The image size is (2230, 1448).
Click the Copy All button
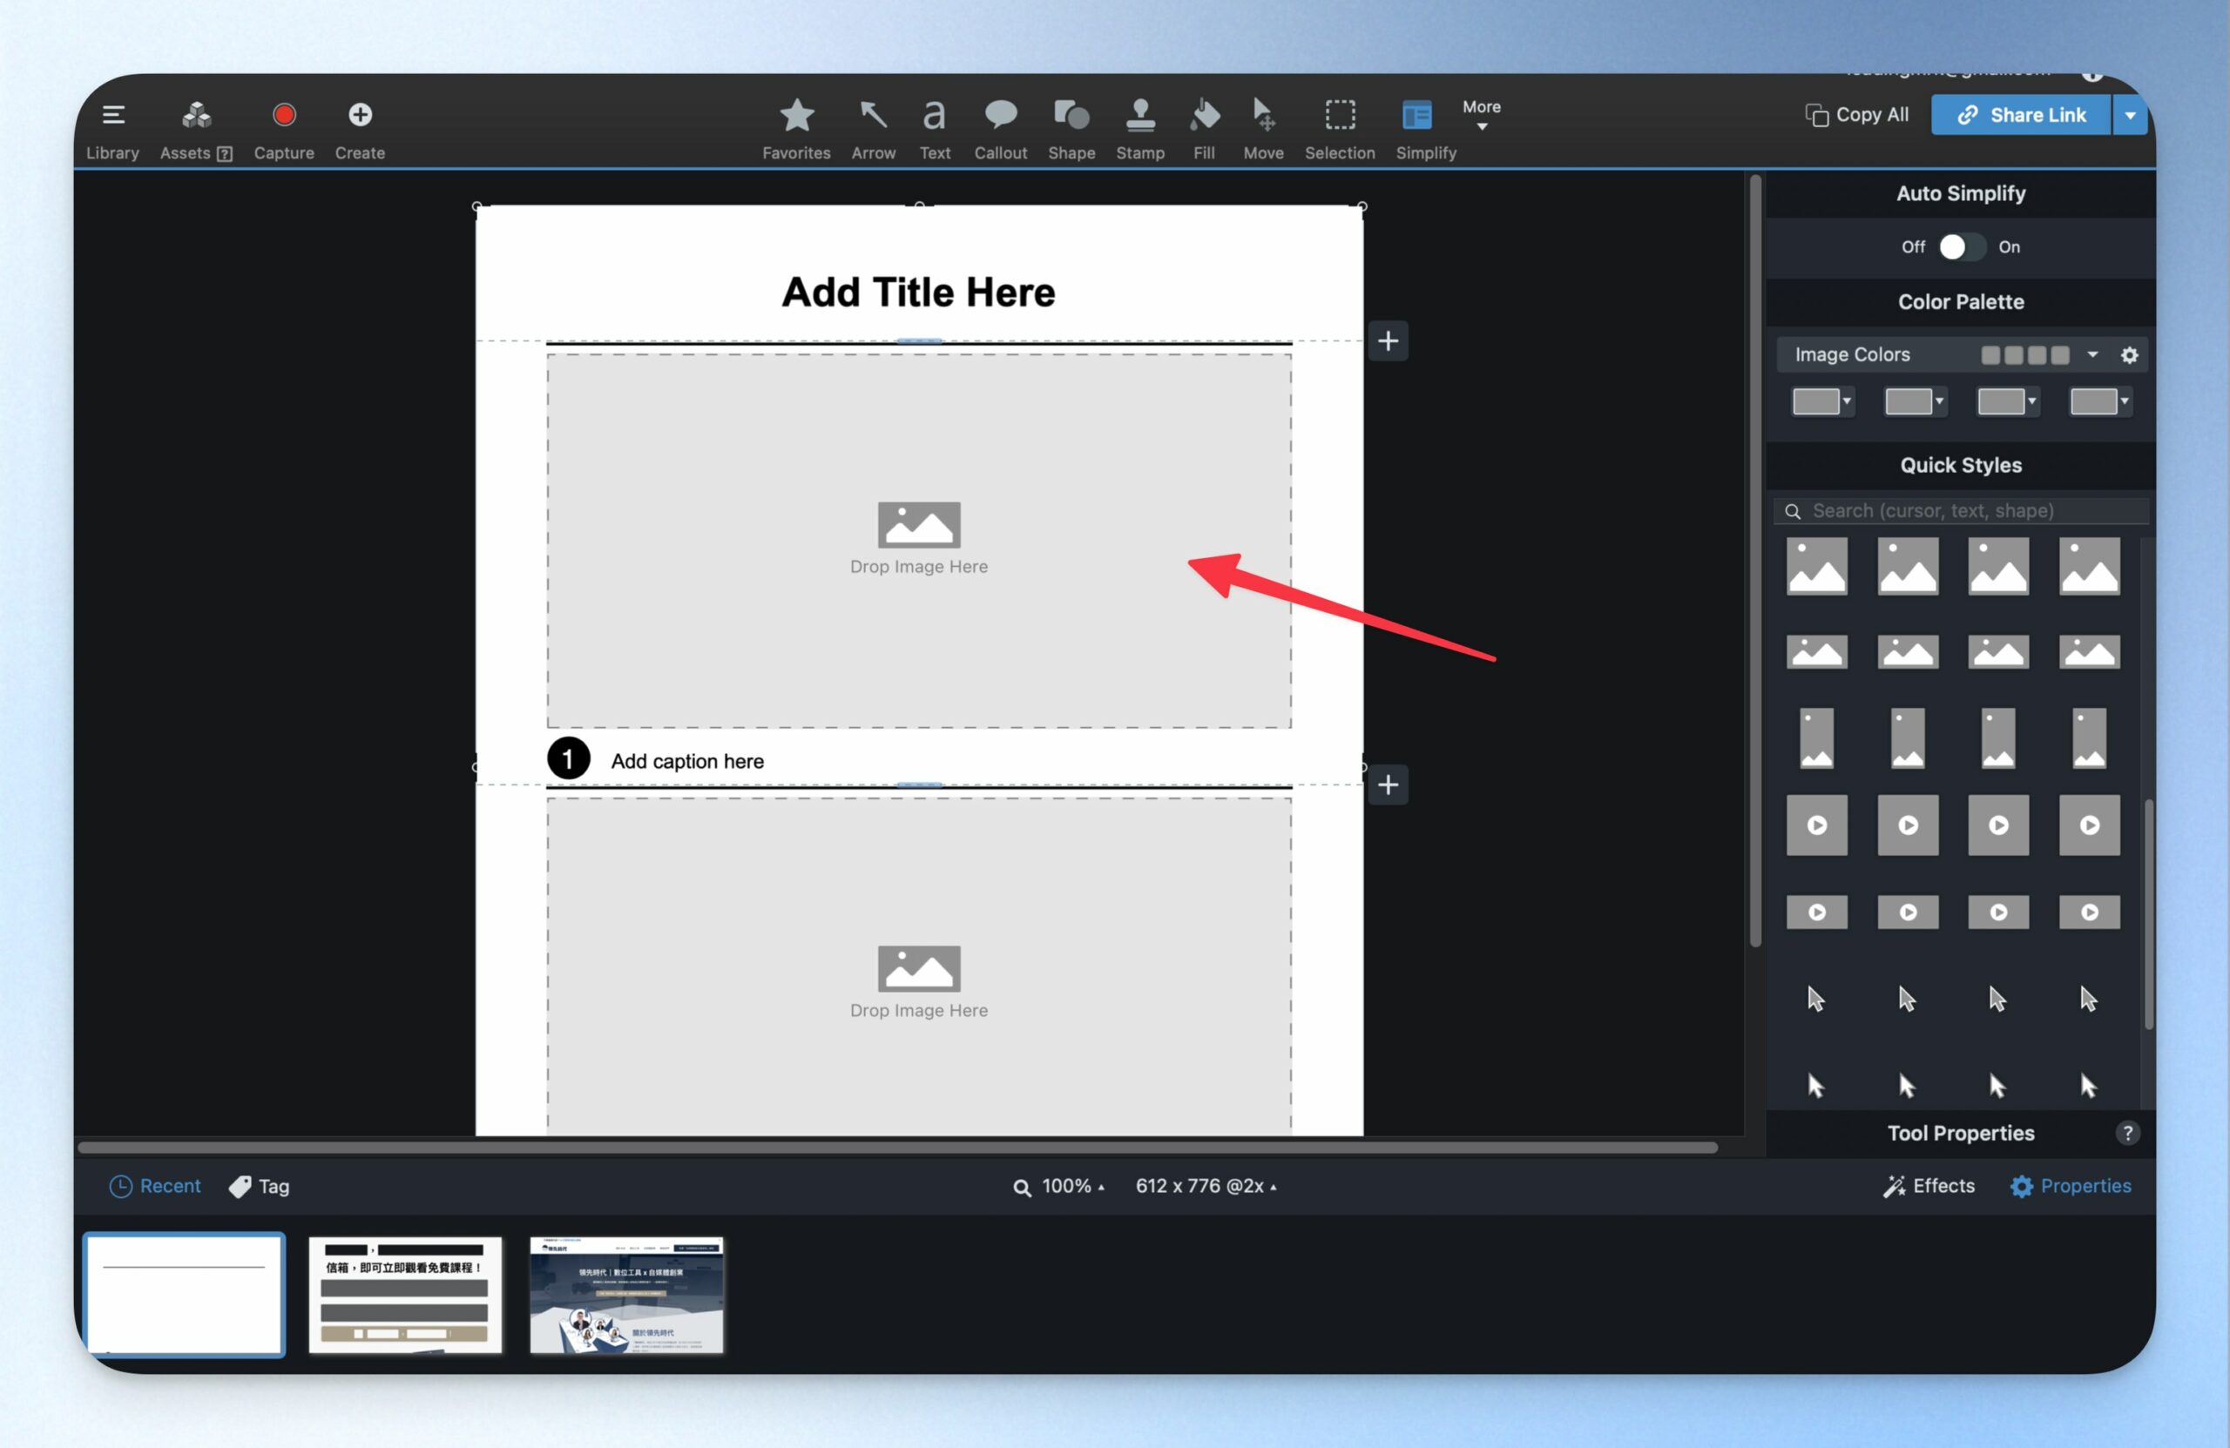(1856, 115)
